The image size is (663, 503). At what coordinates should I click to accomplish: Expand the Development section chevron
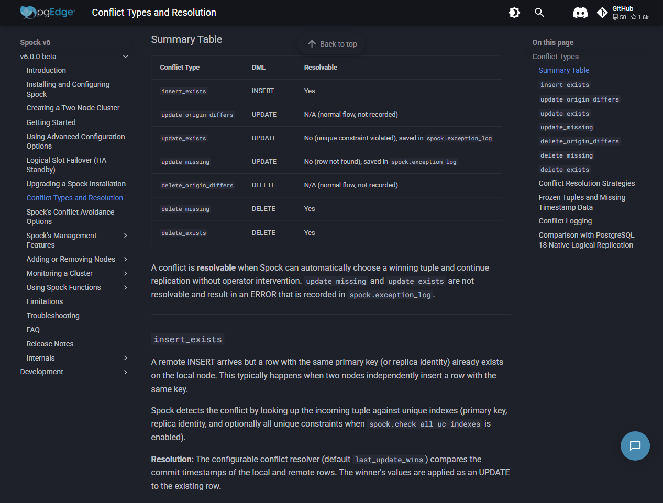coord(126,372)
